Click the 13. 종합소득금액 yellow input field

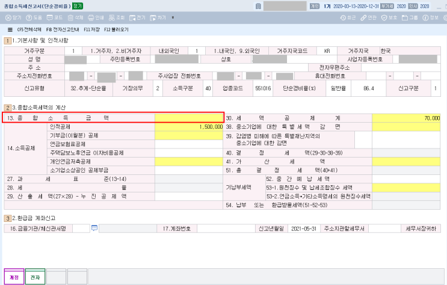coord(189,118)
